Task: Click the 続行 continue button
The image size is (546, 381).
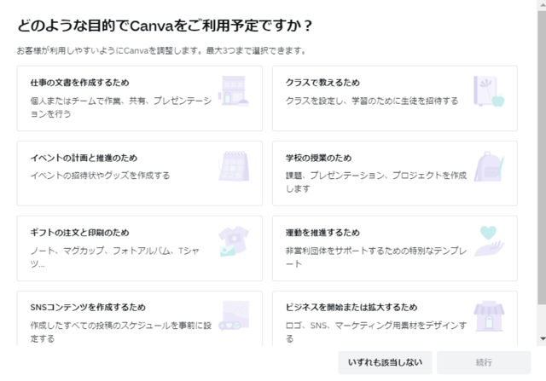Action: (x=484, y=362)
